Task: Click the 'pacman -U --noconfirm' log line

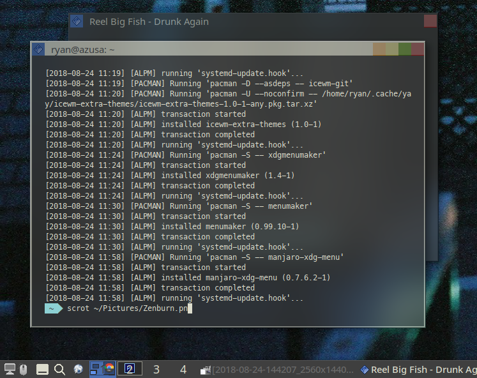Action: click(x=228, y=94)
